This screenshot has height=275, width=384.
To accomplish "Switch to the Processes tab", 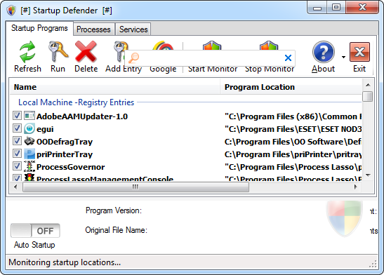I will [x=93, y=29].
